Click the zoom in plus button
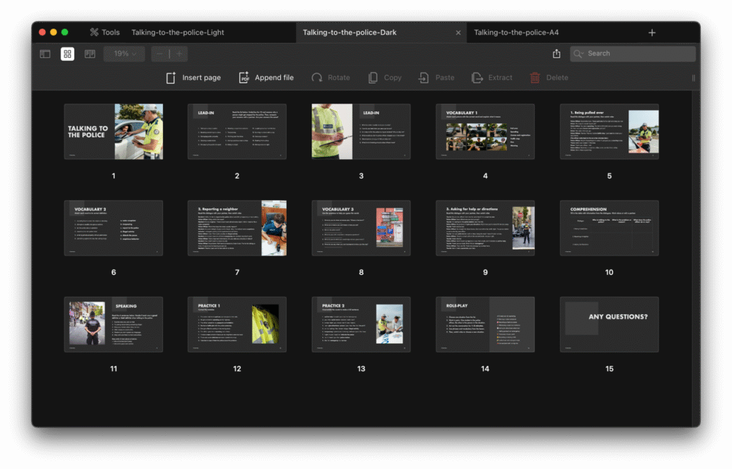This screenshot has height=469, width=732. (179, 54)
